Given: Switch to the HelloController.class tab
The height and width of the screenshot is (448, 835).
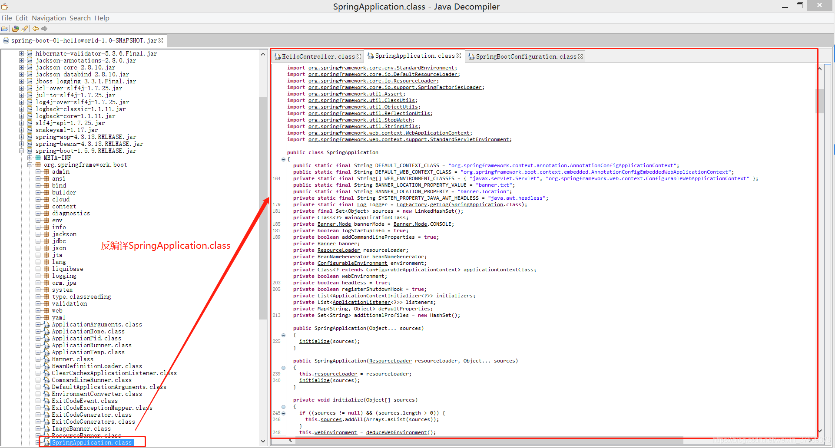Looking at the screenshot, I should click(318, 56).
